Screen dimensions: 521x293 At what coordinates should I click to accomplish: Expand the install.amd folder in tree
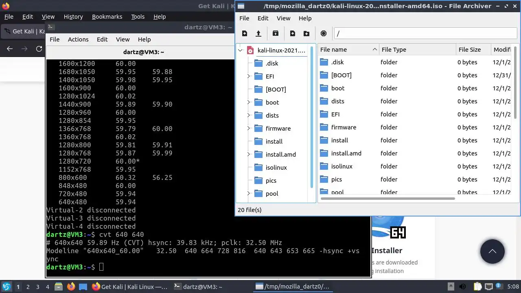tap(249, 154)
